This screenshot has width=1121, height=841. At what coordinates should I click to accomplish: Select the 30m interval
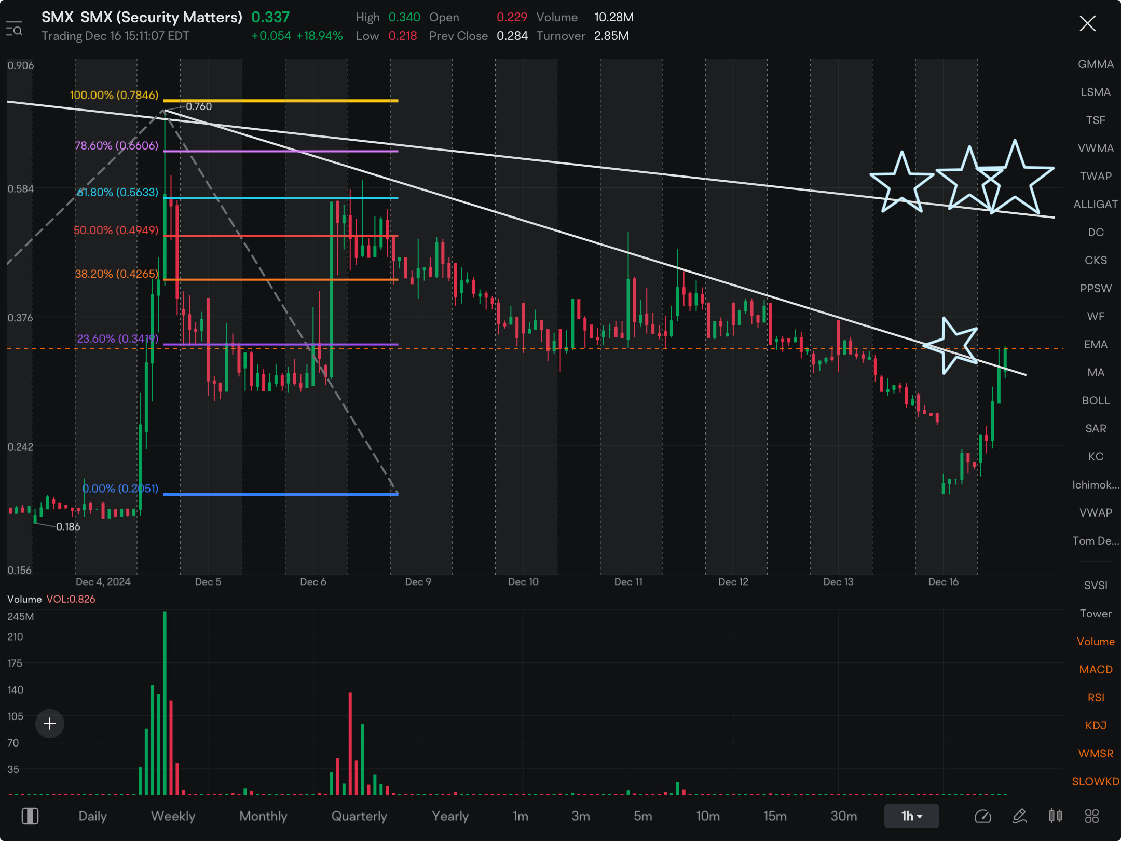[843, 816]
